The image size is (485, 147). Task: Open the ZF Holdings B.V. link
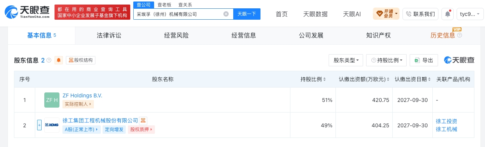[83, 95]
